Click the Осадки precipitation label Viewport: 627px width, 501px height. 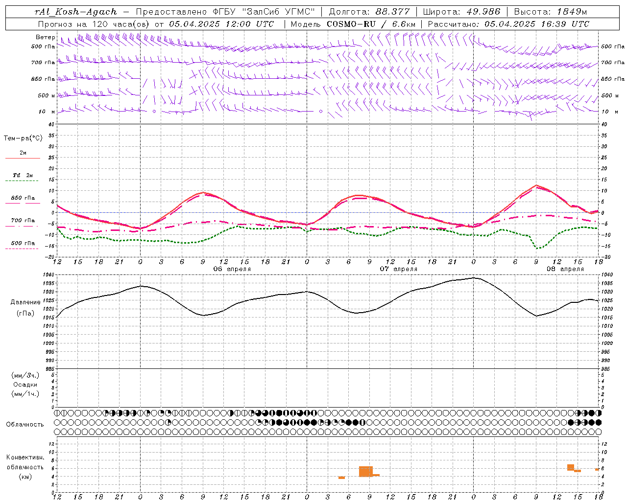25,385
